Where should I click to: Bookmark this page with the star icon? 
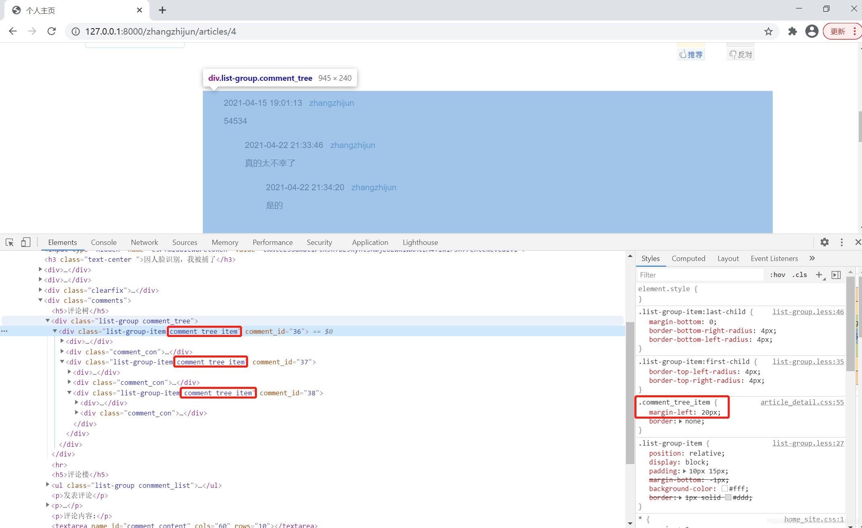768,31
